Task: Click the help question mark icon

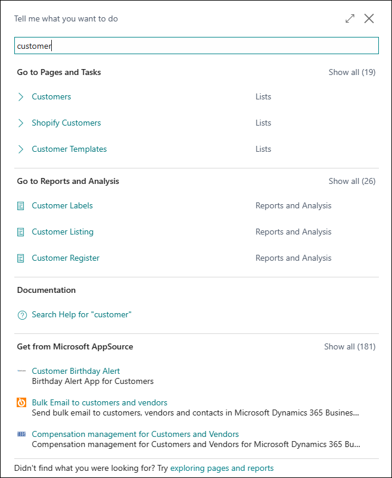Action: pos(22,315)
